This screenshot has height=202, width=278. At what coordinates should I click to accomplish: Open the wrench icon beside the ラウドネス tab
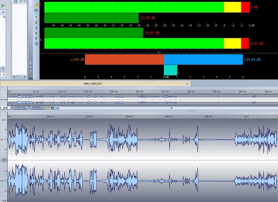(48, 108)
